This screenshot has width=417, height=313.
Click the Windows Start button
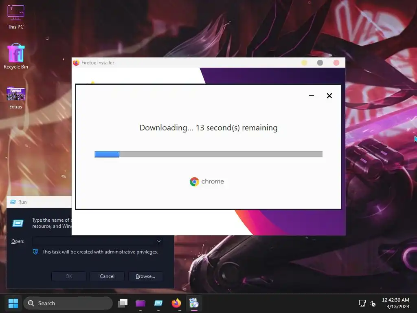tap(13, 303)
